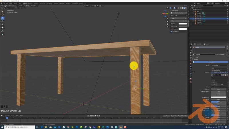The height and width of the screenshot is (129, 229).
Task: Switch perspective/orthographic grid icon in viewport
Action: click(x=167, y=27)
